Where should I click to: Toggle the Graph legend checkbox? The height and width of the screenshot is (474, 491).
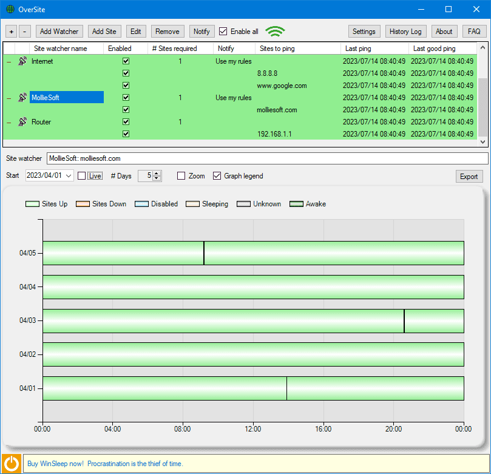(217, 175)
